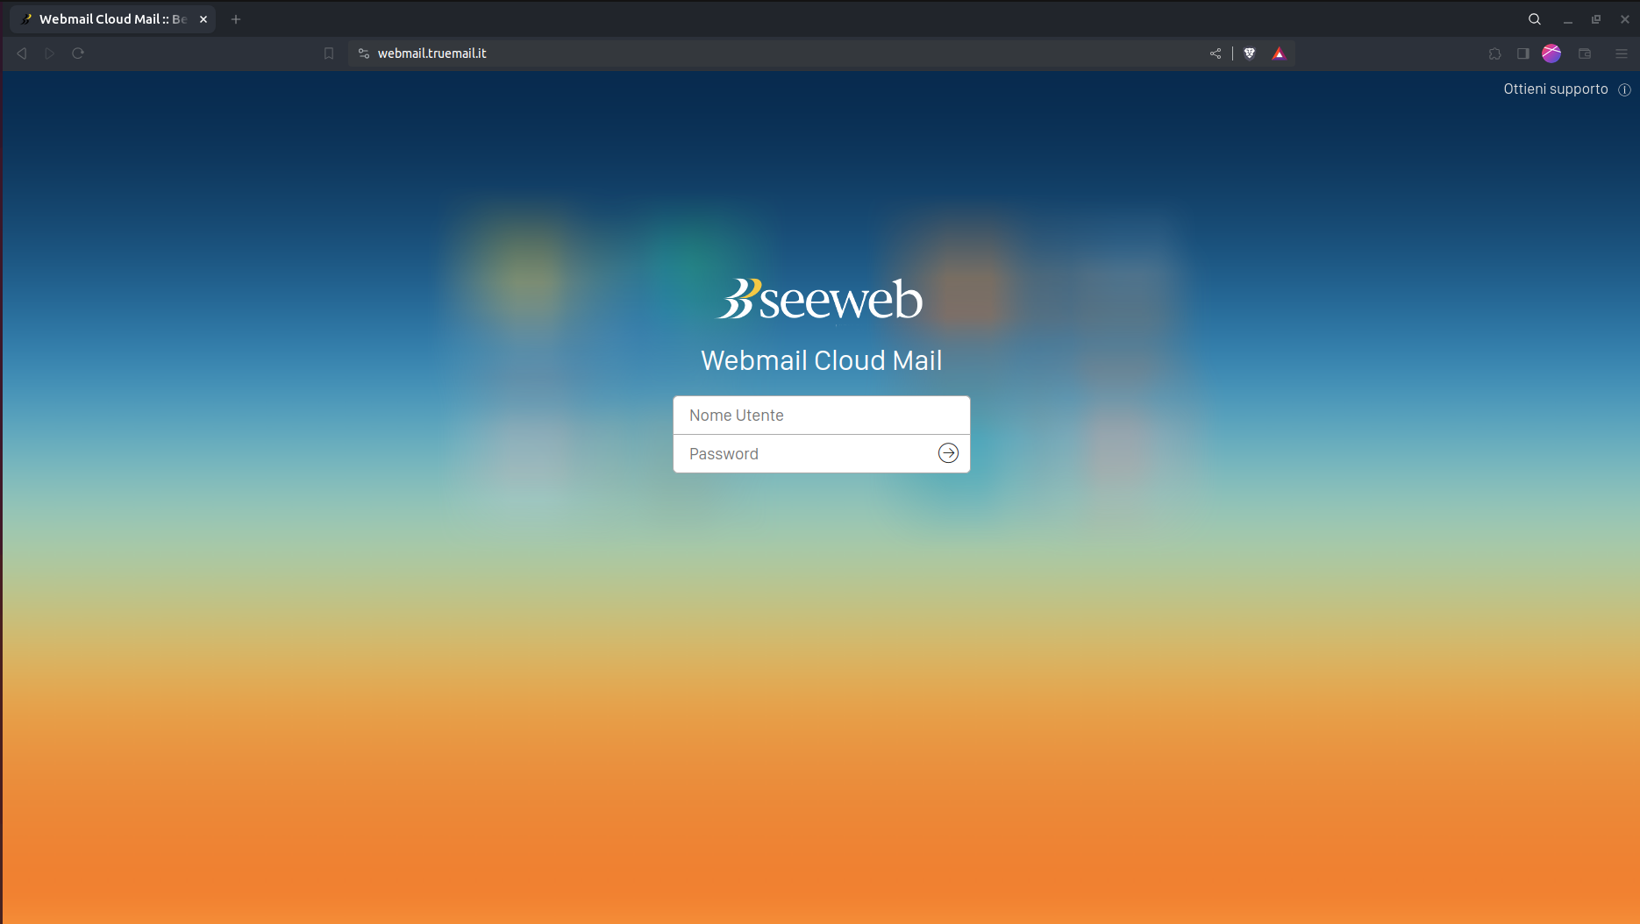Image resolution: width=1640 pixels, height=924 pixels.
Task: Click the login arrow submit button
Action: tap(948, 453)
